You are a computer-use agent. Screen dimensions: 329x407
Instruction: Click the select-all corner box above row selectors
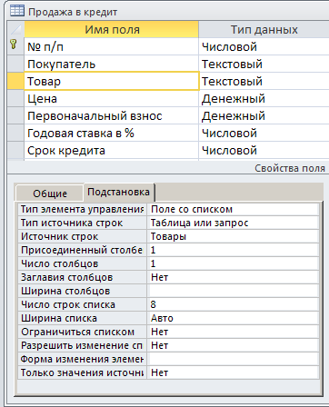tap(15, 29)
